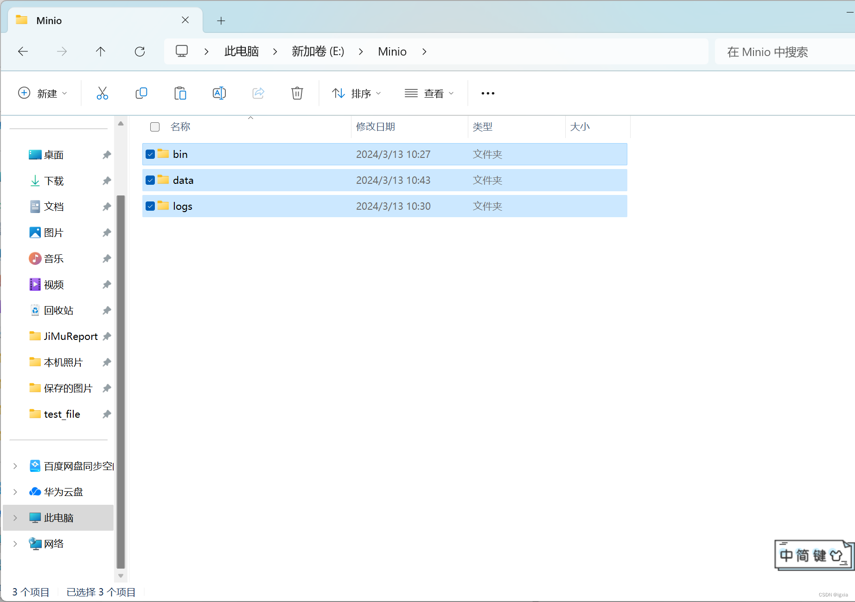The height and width of the screenshot is (602, 855).
Task: Click the sidebar vertical scrollbar thumb
Action: click(121, 382)
